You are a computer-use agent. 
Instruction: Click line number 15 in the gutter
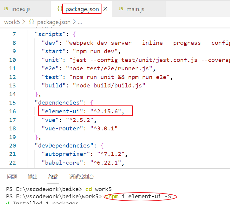(x=13, y=103)
